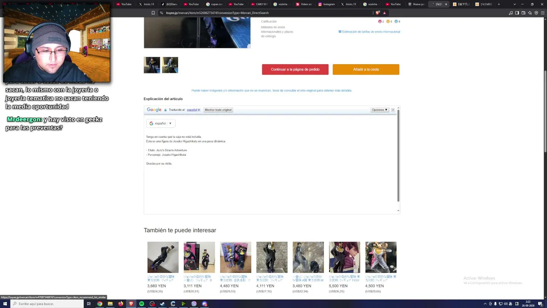Select the first product thumbnail under main image
The width and height of the screenshot is (547, 308).
152,65
